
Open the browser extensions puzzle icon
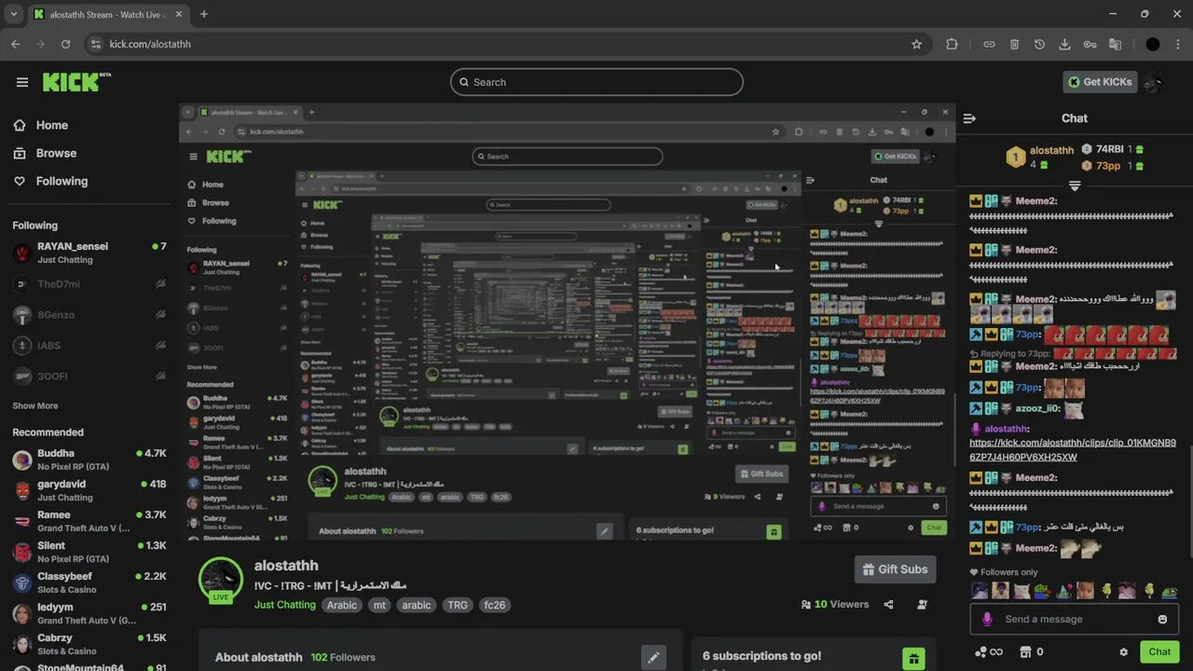[952, 44]
